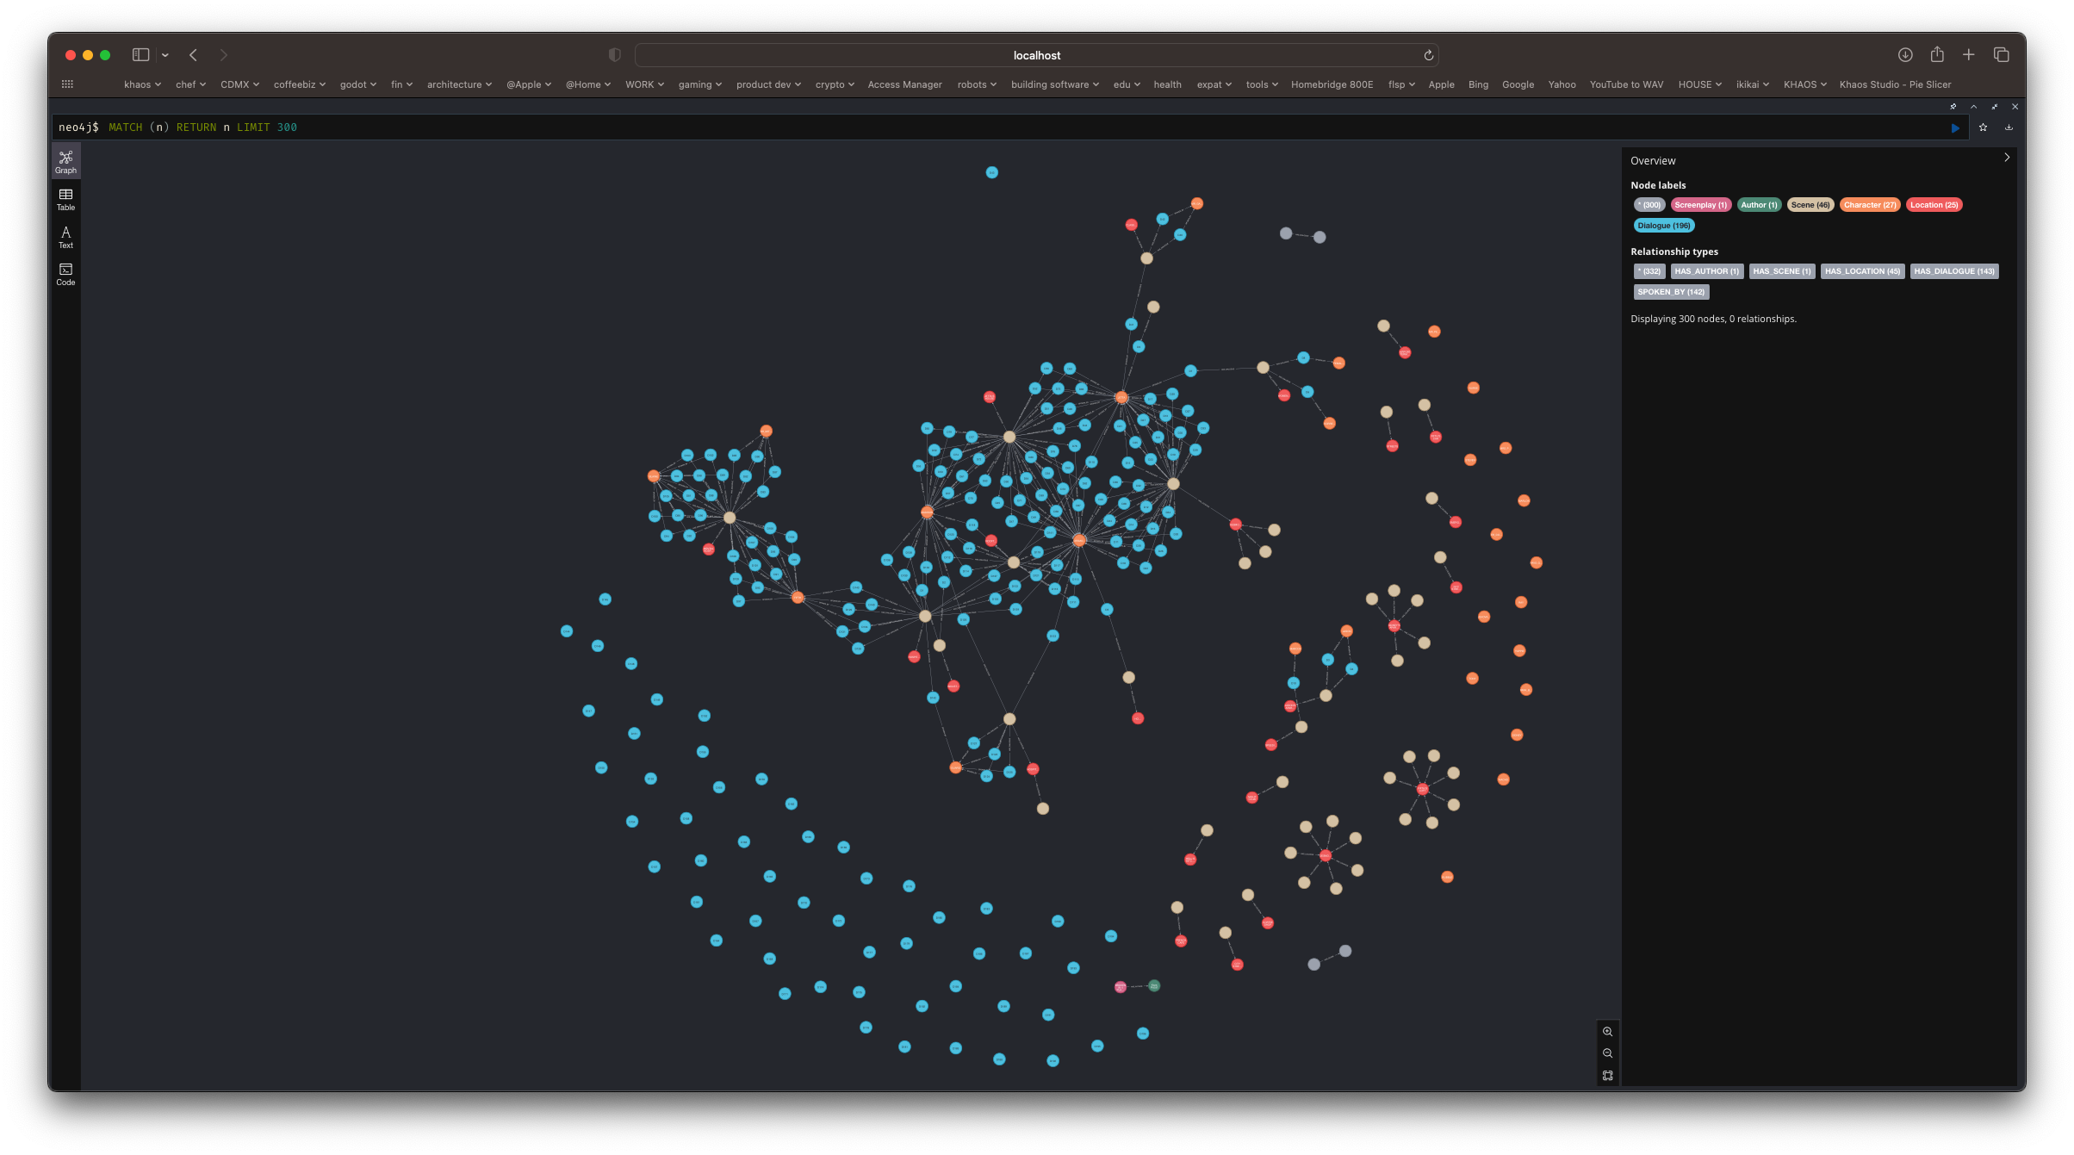
Task: Zoom out of the graph
Action: (x=1607, y=1053)
